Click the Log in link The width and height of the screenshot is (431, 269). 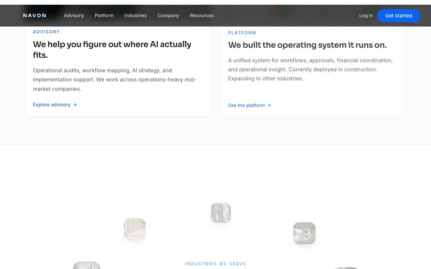pos(366,15)
